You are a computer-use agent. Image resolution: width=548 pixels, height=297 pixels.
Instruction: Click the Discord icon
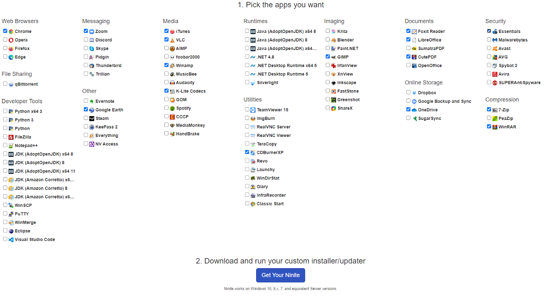[x=91, y=40]
